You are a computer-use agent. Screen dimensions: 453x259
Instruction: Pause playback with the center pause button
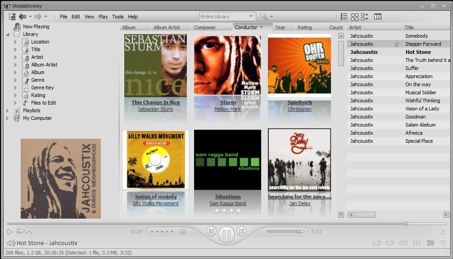point(226,234)
